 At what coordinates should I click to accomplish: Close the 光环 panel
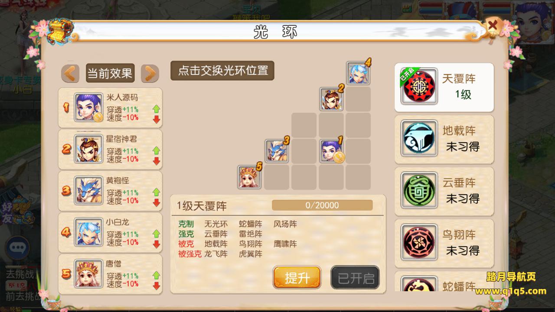point(493,25)
